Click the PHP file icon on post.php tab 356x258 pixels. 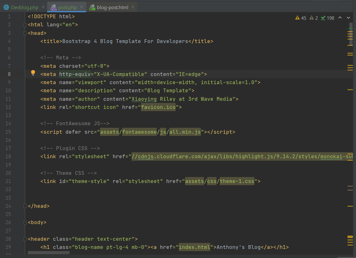(54, 8)
